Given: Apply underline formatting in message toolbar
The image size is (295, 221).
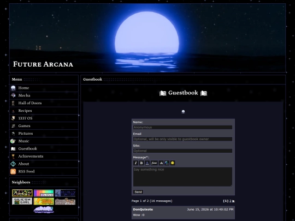Looking at the screenshot, I should 147,163.
